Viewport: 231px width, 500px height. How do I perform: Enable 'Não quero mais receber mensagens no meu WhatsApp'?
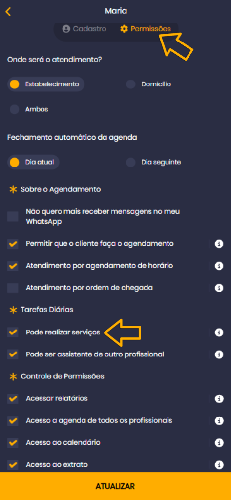(13, 216)
